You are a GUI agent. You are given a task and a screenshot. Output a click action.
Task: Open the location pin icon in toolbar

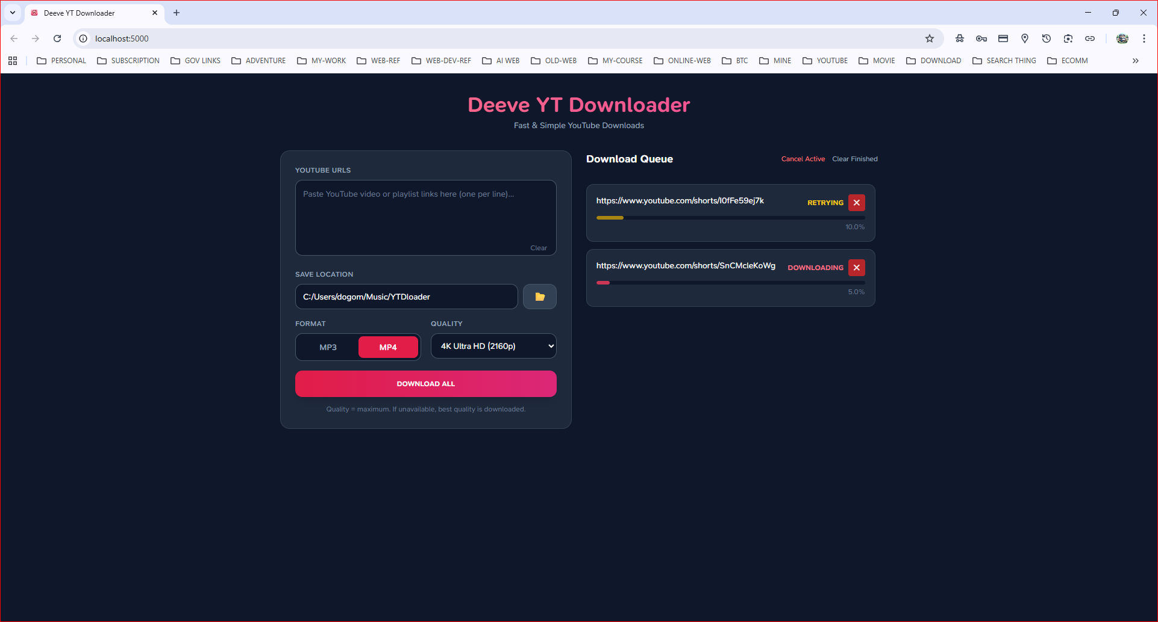pos(1025,38)
